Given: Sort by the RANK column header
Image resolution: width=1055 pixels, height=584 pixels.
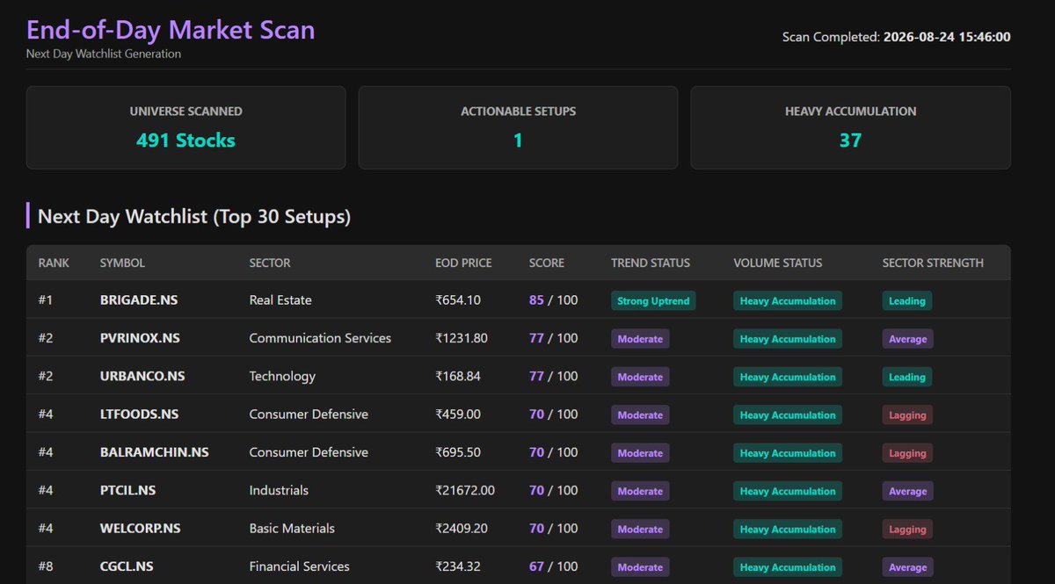Looking at the screenshot, I should (54, 263).
